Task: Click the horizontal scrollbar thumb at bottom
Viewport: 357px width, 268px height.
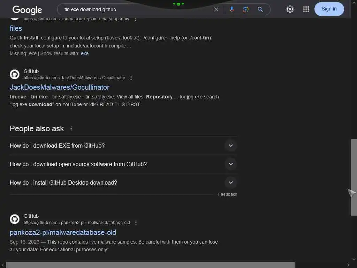Action: 150,265
